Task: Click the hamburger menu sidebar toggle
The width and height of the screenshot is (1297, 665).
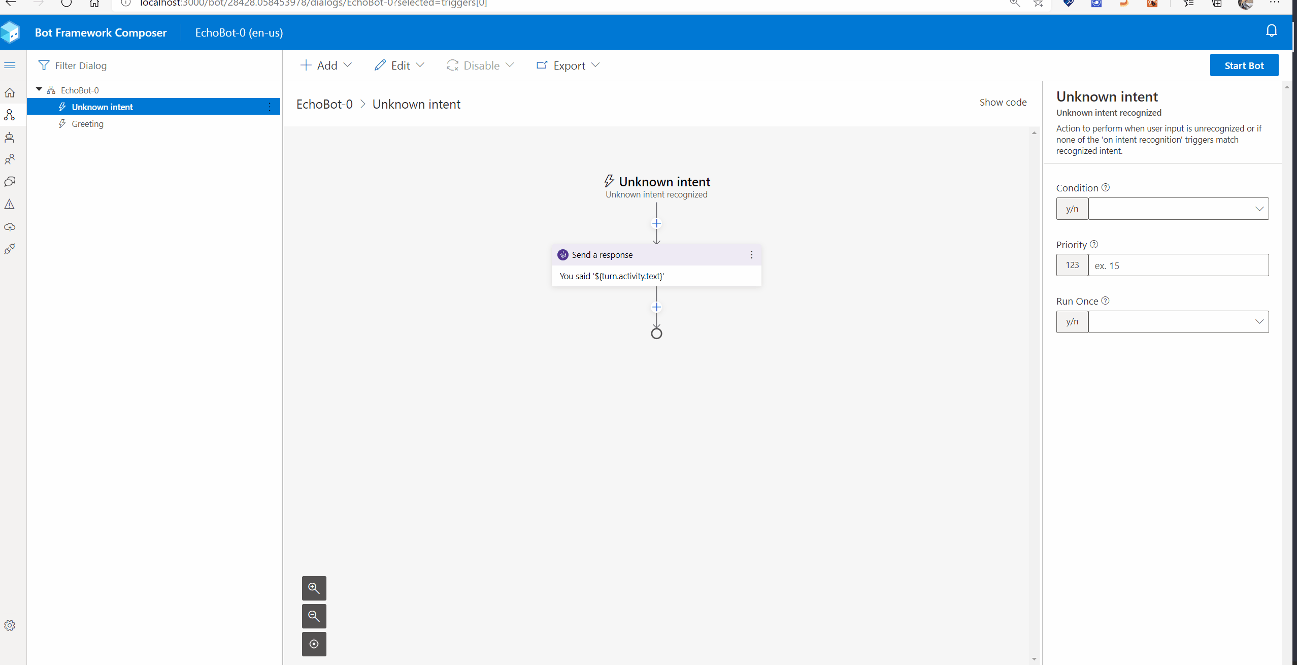Action: tap(10, 65)
